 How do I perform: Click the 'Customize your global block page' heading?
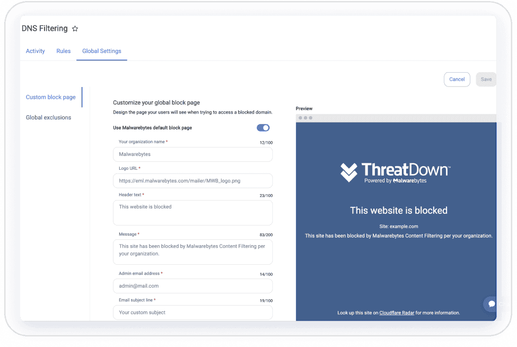tap(156, 102)
